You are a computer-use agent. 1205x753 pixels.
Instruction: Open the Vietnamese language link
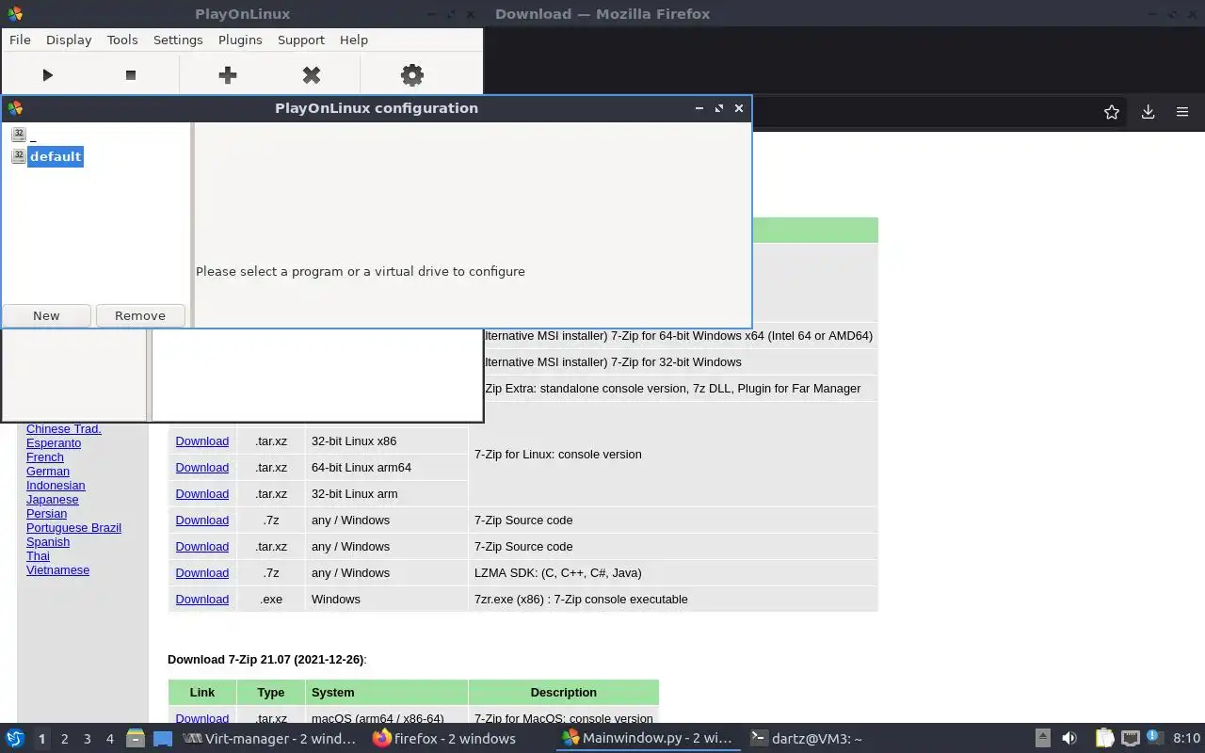pyautogui.click(x=58, y=569)
